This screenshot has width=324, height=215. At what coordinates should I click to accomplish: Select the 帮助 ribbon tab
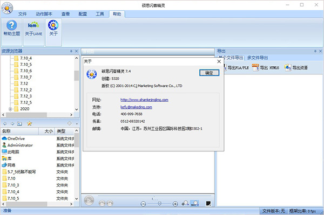117,14
